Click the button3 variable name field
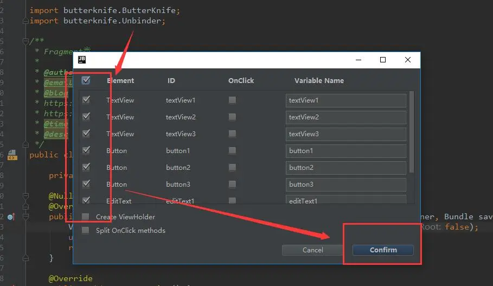 point(346,185)
